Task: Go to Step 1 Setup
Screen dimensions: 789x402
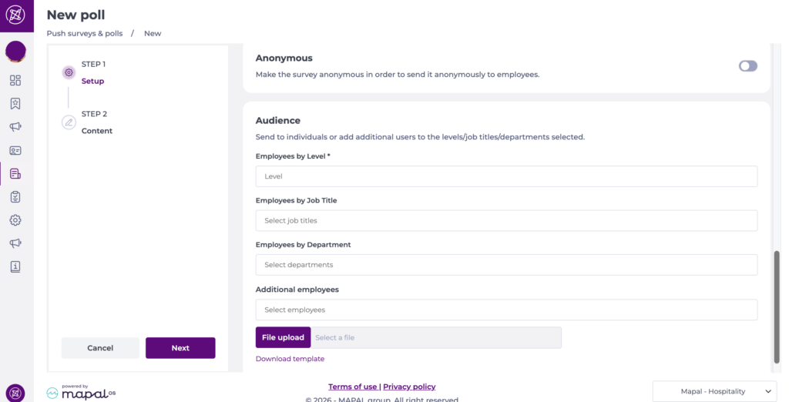Action: click(x=92, y=72)
